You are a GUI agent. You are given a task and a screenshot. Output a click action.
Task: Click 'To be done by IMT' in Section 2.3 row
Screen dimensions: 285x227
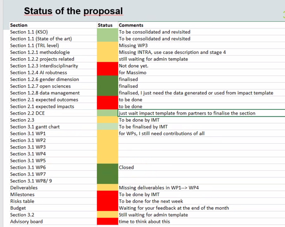(x=139, y=120)
